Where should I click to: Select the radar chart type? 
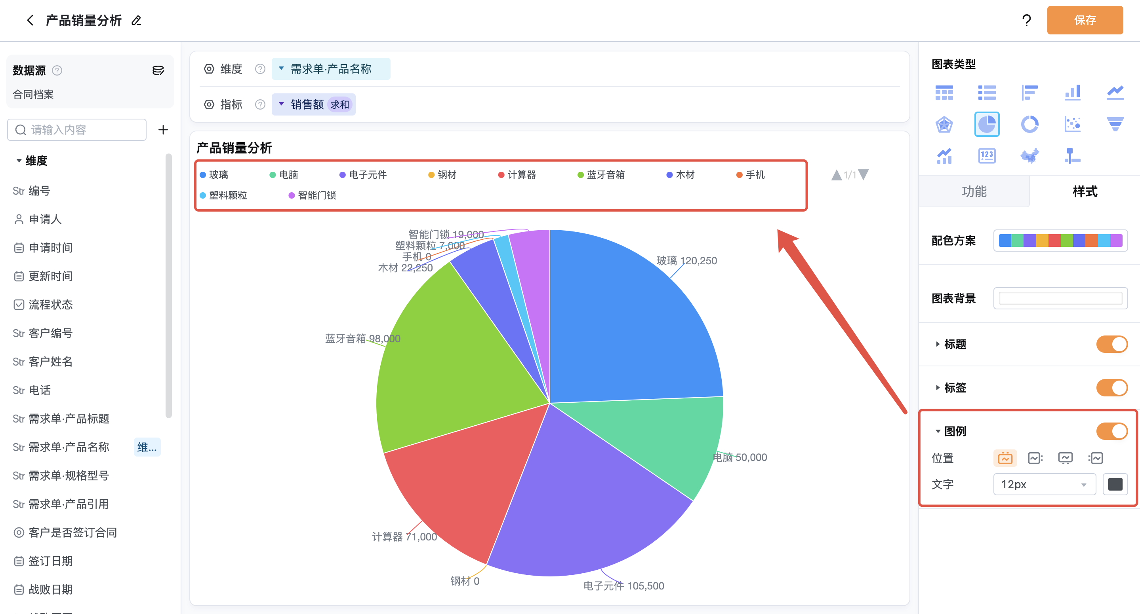point(944,125)
